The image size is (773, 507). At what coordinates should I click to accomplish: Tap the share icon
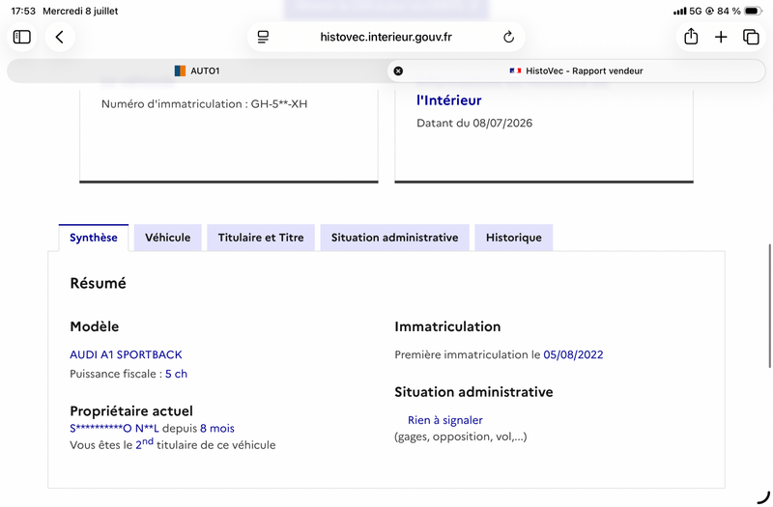click(691, 37)
